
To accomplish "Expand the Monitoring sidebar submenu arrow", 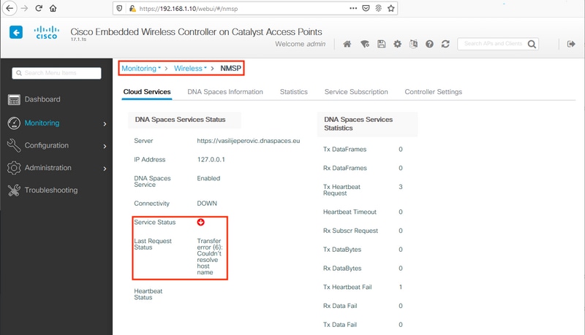I will click(x=105, y=123).
